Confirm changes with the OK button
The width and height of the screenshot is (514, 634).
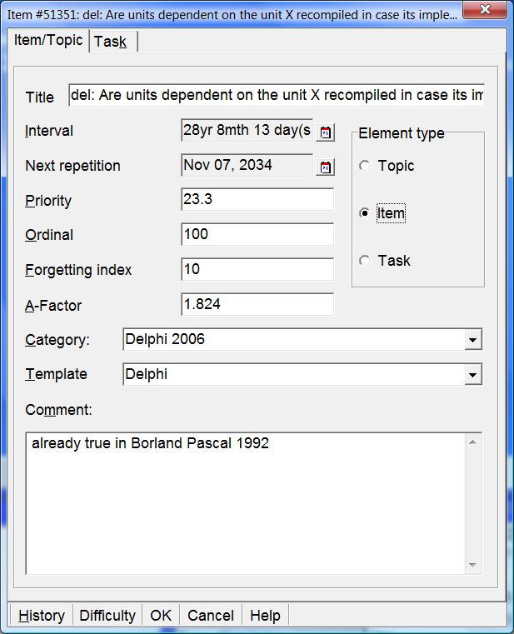click(x=161, y=616)
